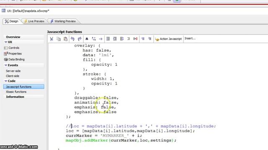Click the 'stroke: {' code line
The height and width of the screenshot is (150, 268).
tap(94, 74)
